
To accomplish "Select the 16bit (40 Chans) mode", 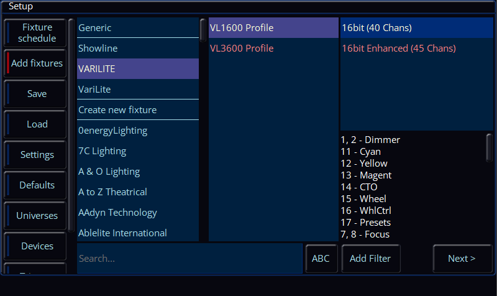I will (x=417, y=27).
